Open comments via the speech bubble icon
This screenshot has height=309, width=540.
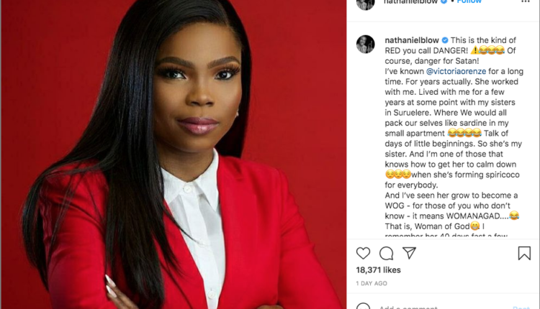pos(386,254)
